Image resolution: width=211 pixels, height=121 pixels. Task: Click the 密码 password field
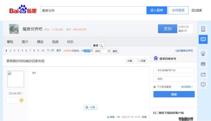[x=174, y=79]
